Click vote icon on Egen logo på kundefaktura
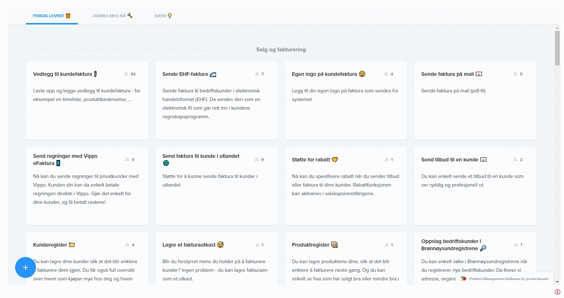 point(386,74)
